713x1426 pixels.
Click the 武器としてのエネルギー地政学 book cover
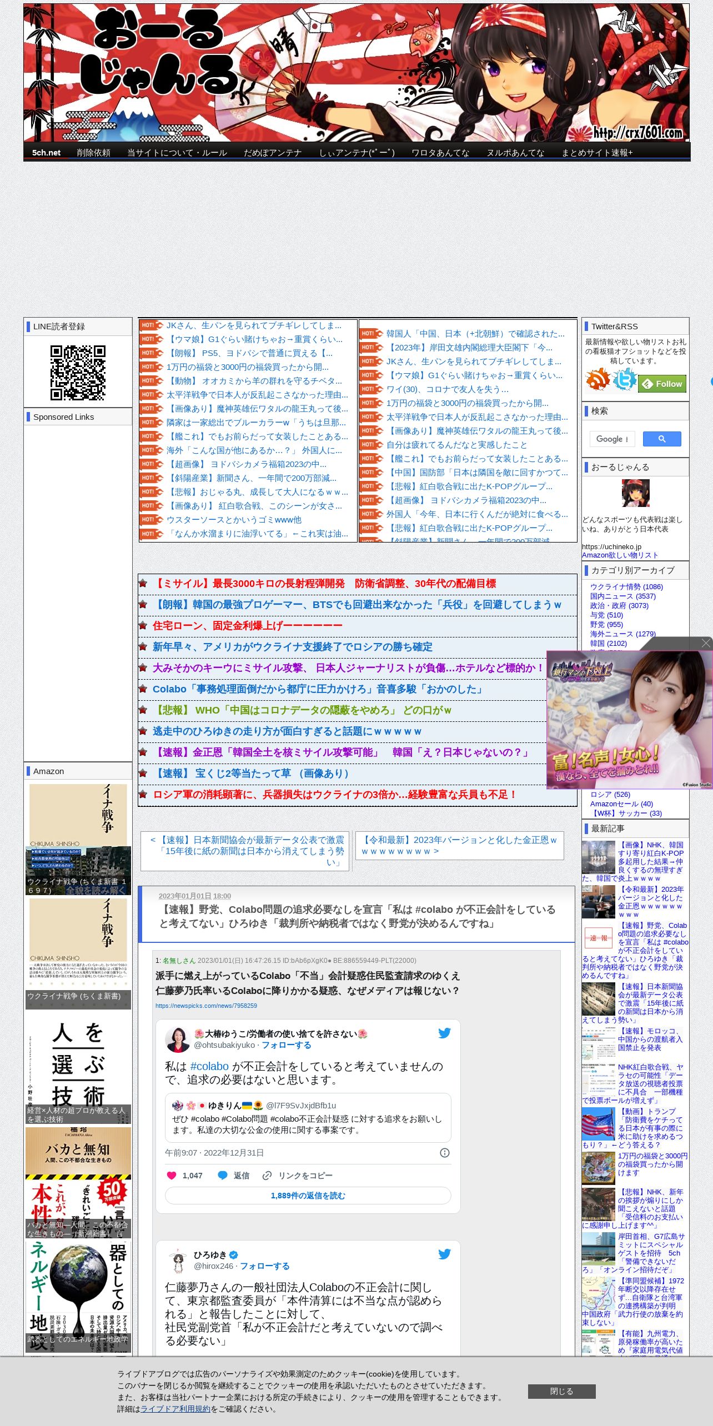(78, 1296)
